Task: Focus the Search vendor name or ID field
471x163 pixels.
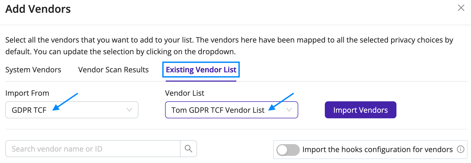Action: (x=93, y=149)
